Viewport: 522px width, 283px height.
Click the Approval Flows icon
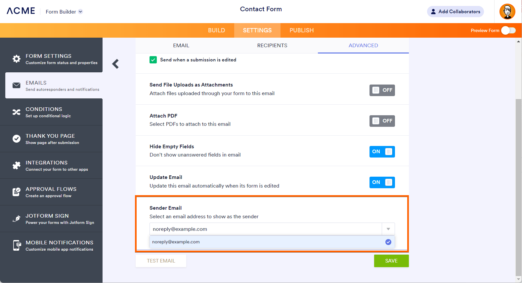pyautogui.click(x=17, y=192)
